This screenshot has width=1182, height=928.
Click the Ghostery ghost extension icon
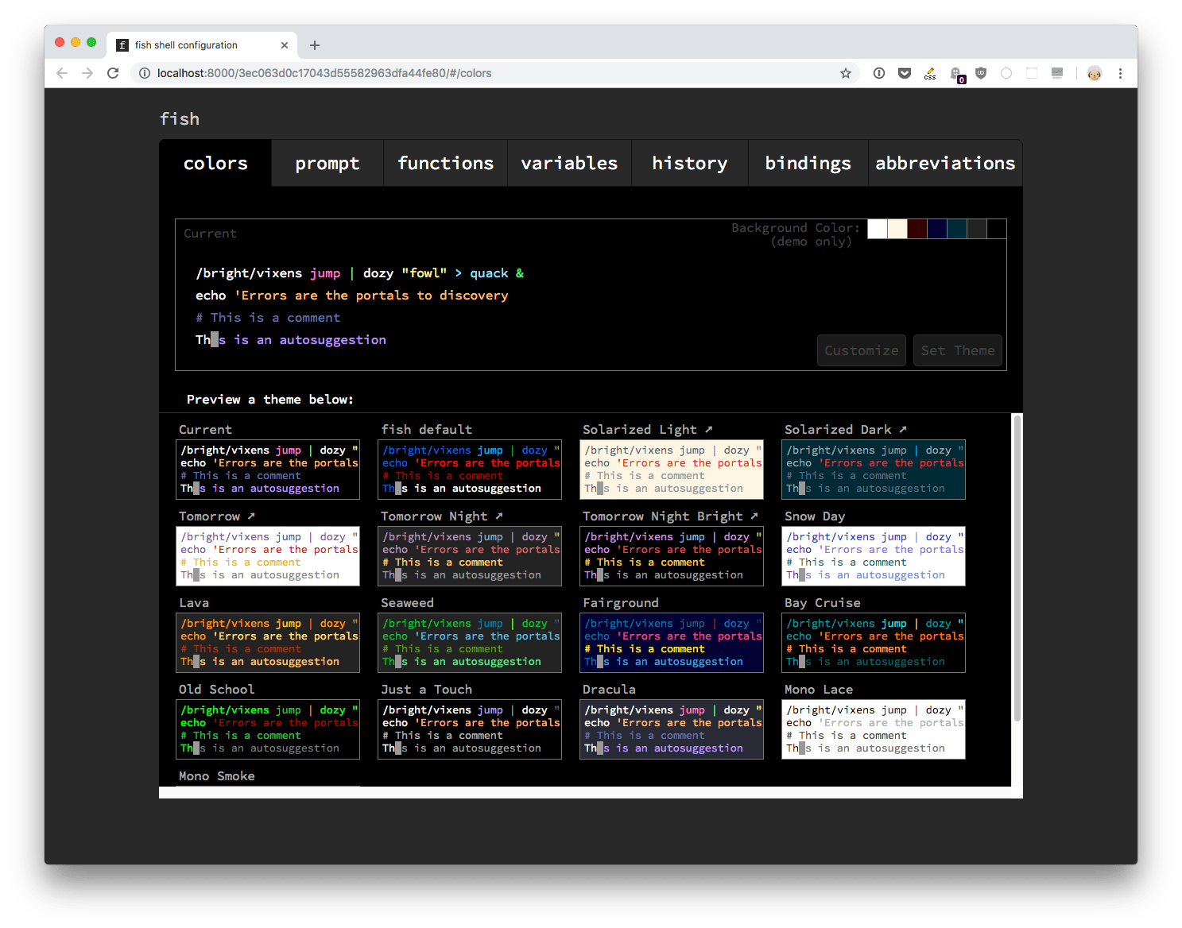click(956, 74)
